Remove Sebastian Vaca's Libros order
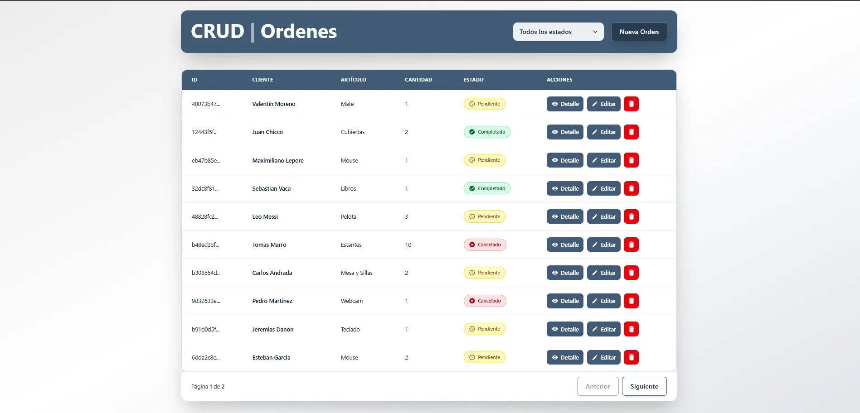860x413 pixels. point(631,189)
